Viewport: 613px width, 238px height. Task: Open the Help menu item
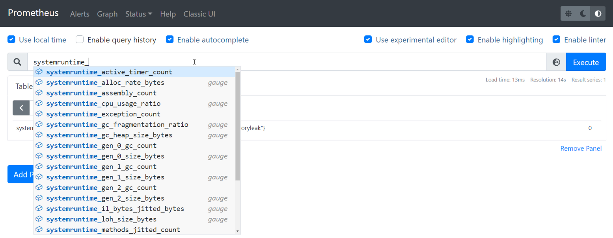[168, 14]
